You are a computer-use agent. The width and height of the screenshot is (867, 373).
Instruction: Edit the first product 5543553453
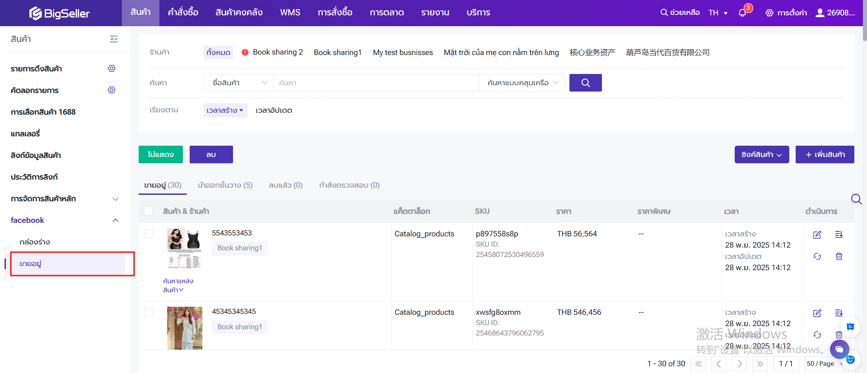click(x=817, y=235)
